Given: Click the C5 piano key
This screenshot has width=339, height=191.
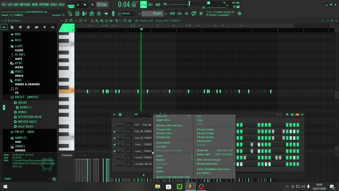Looking at the screenshot, I should pos(66,91).
